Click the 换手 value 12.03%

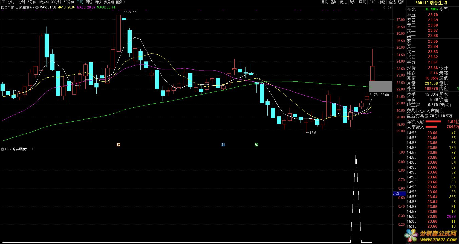click(431, 94)
